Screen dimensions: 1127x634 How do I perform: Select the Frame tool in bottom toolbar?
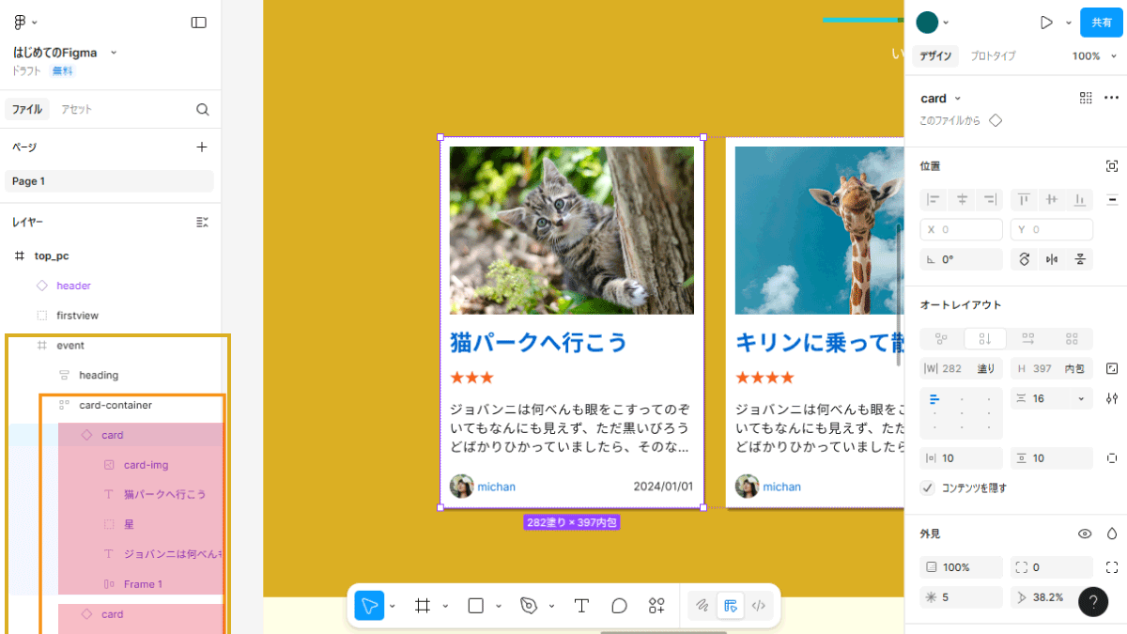pyautogui.click(x=423, y=606)
